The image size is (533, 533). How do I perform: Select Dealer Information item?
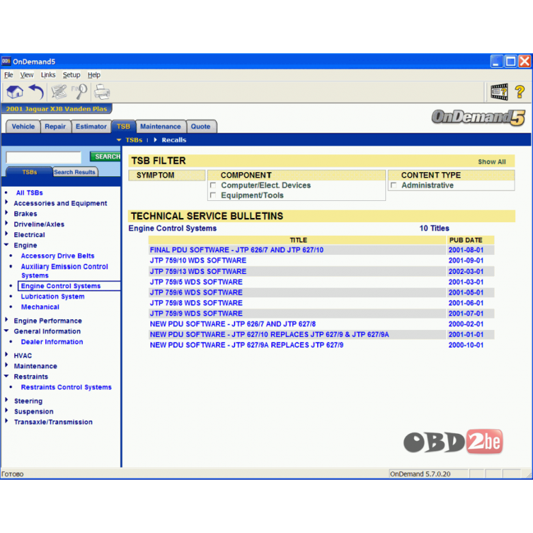(52, 342)
